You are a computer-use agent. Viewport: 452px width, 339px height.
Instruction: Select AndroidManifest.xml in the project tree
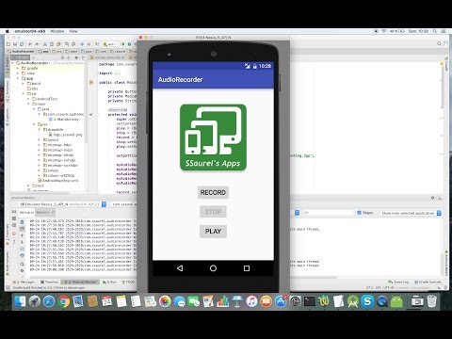[58, 181]
